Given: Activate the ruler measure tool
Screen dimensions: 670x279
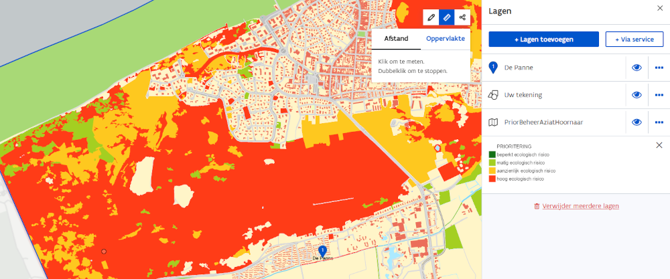Looking at the screenshot, I should pos(447,17).
